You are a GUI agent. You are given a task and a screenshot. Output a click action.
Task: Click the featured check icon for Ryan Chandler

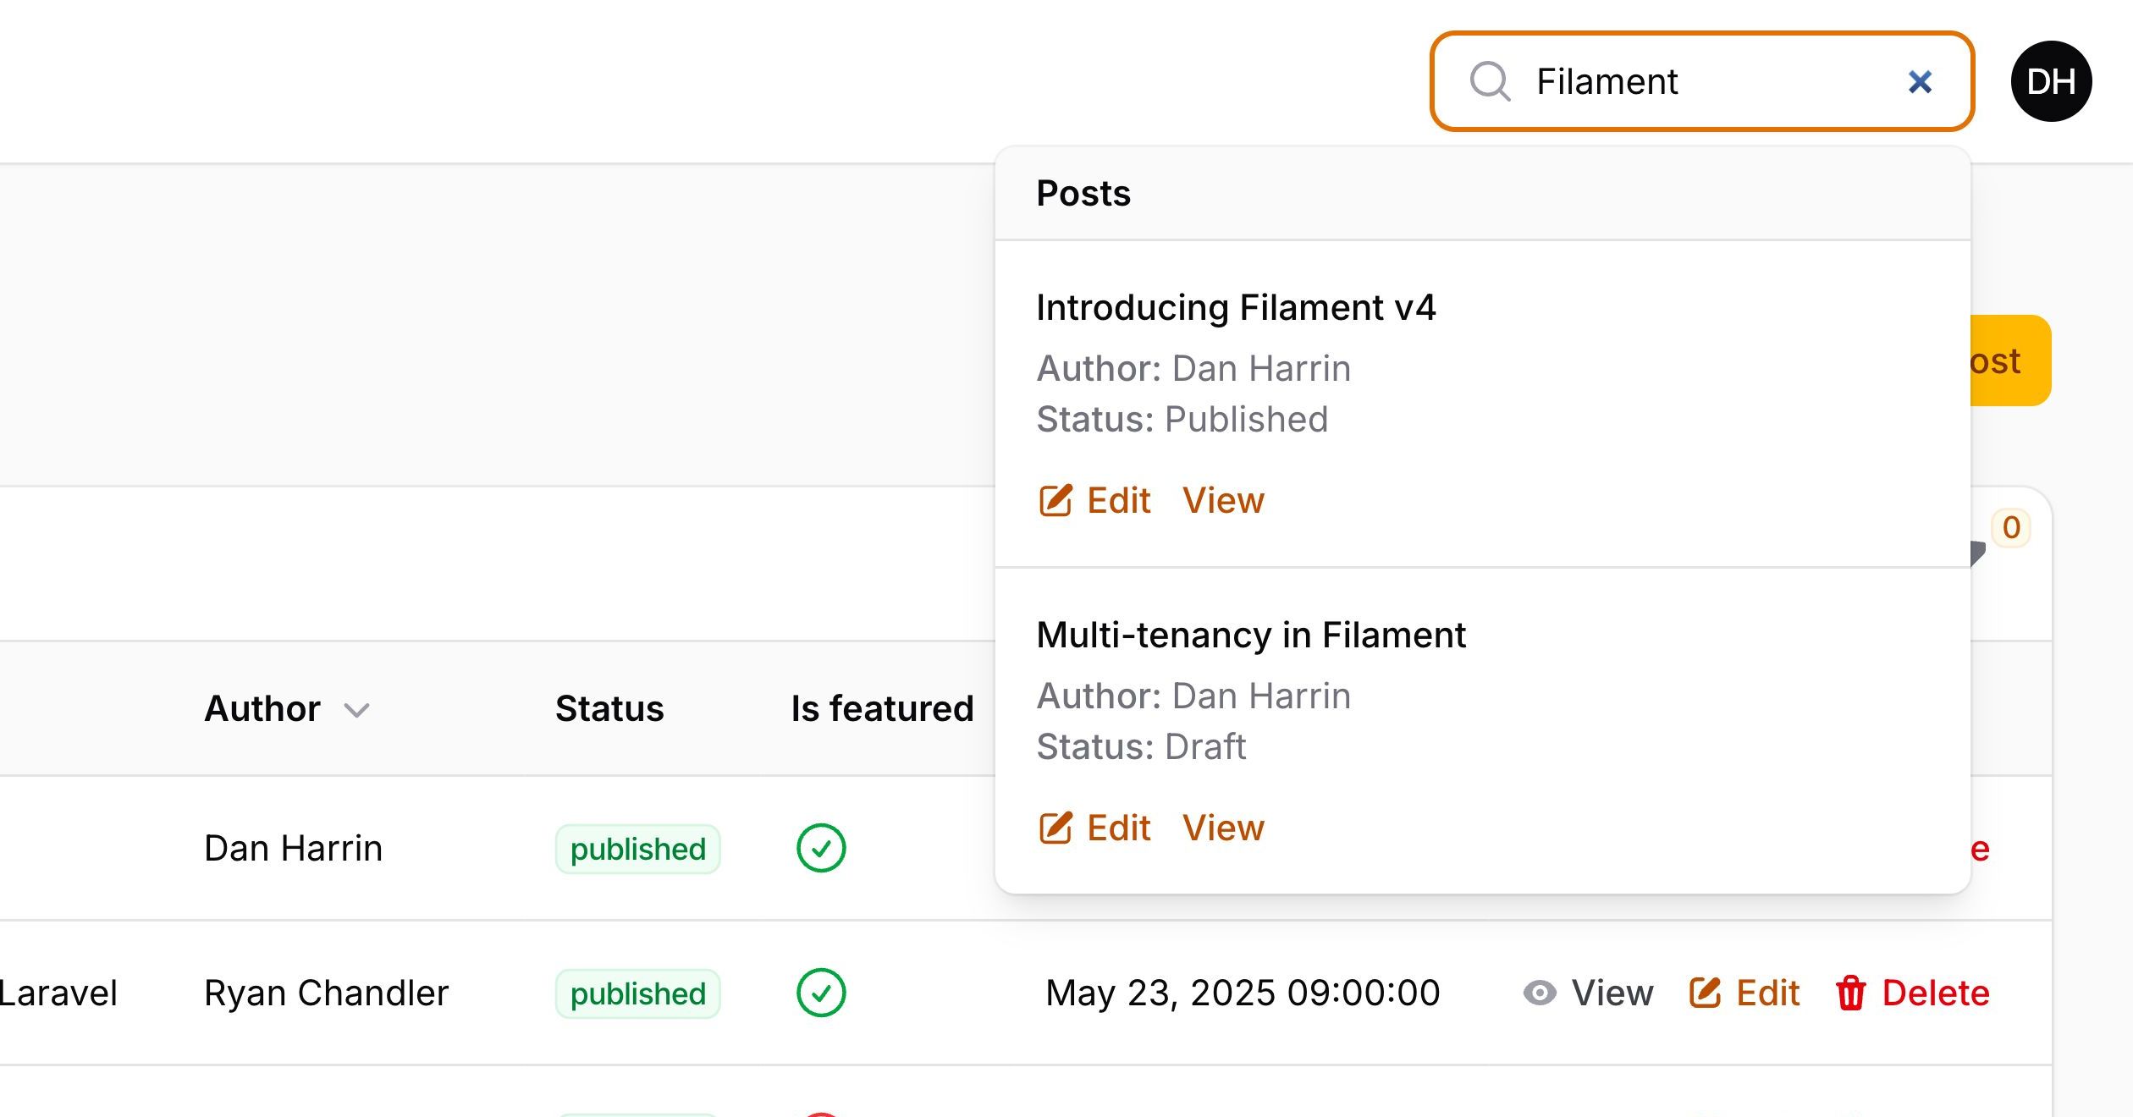(x=821, y=993)
